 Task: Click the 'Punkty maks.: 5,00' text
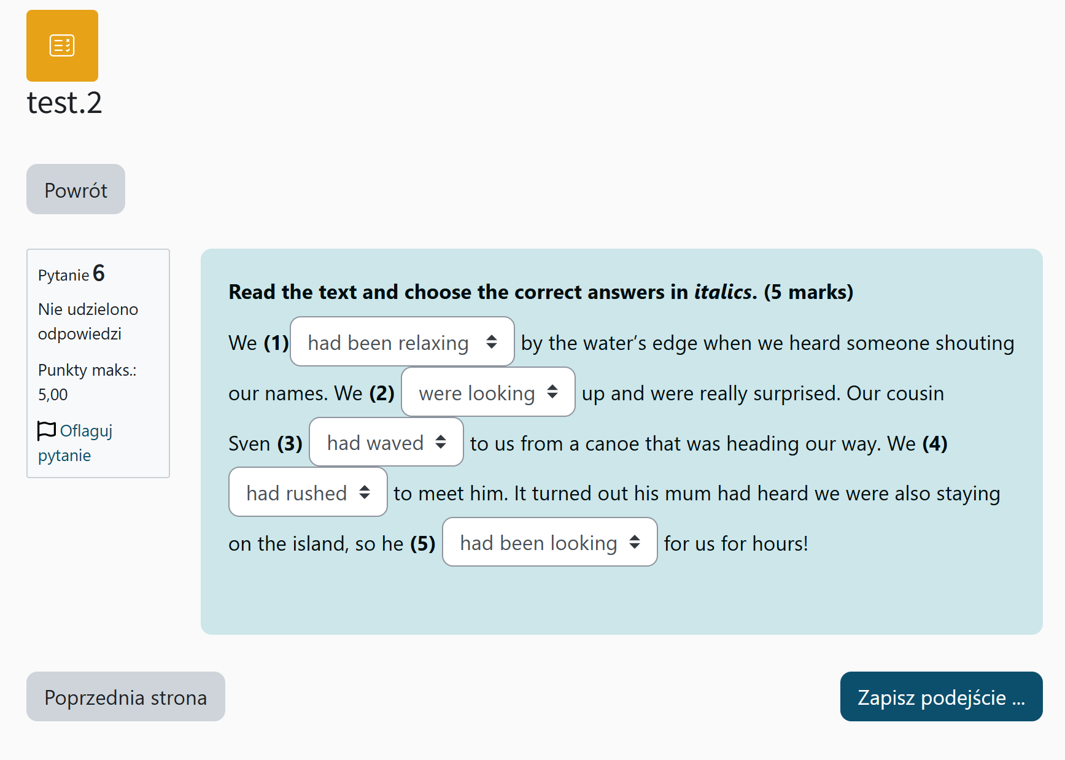click(87, 382)
